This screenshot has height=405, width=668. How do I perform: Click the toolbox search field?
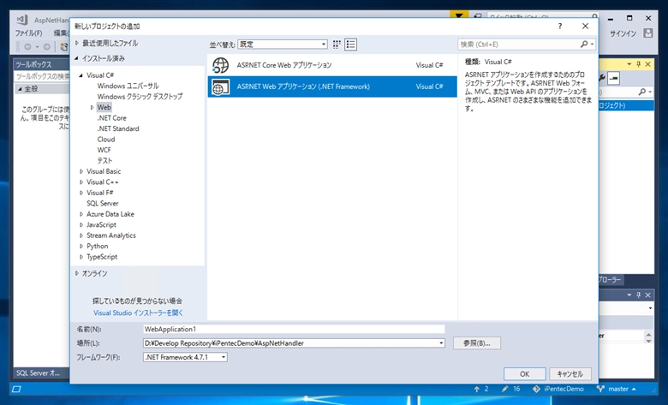point(42,76)
